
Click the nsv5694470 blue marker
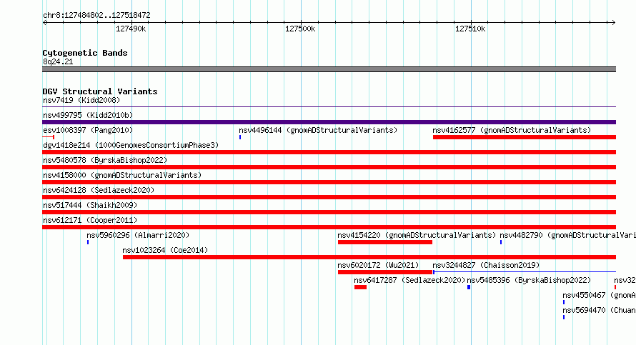(564, 317)
